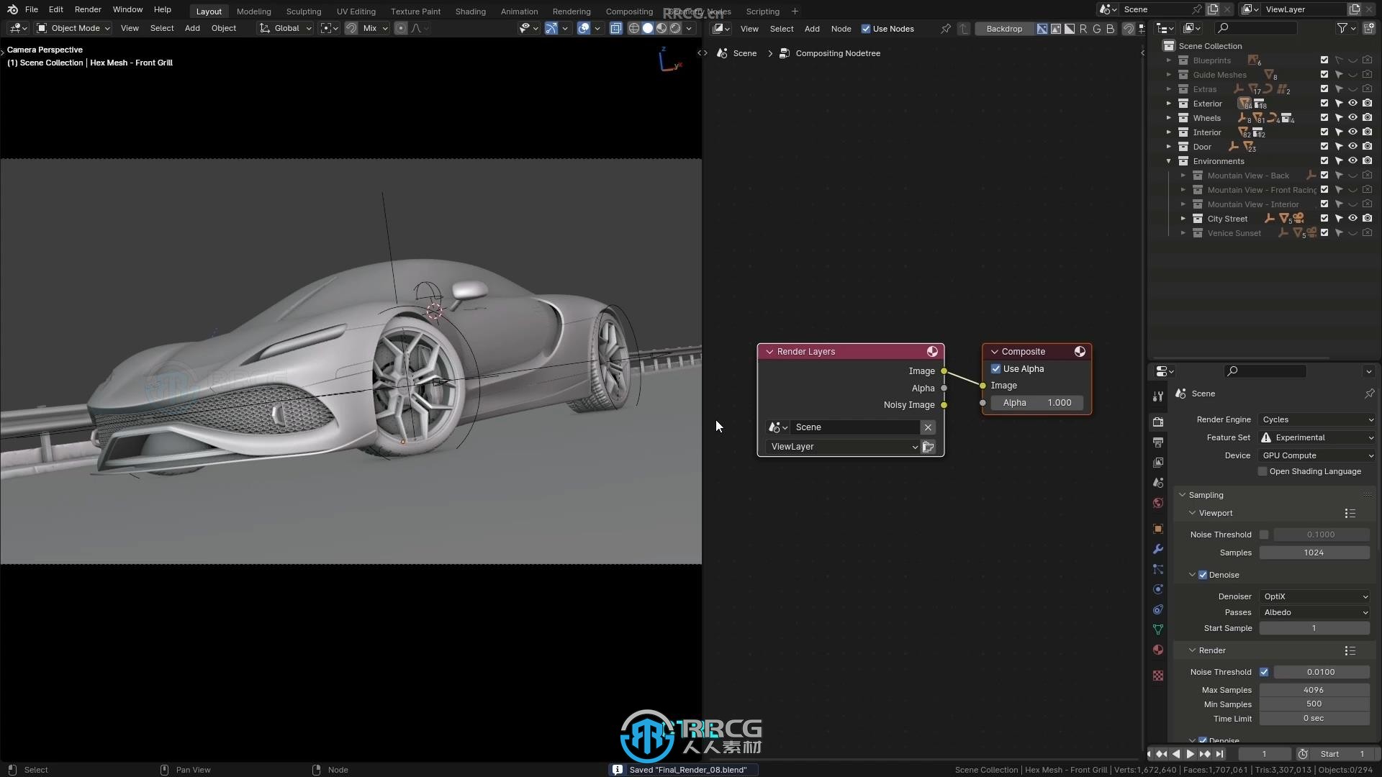
Task: Enable Open Shading Language checkbox
Action: 1262,471
